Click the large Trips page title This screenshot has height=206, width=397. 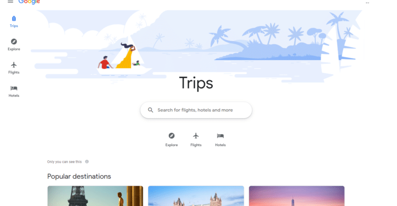196,83
